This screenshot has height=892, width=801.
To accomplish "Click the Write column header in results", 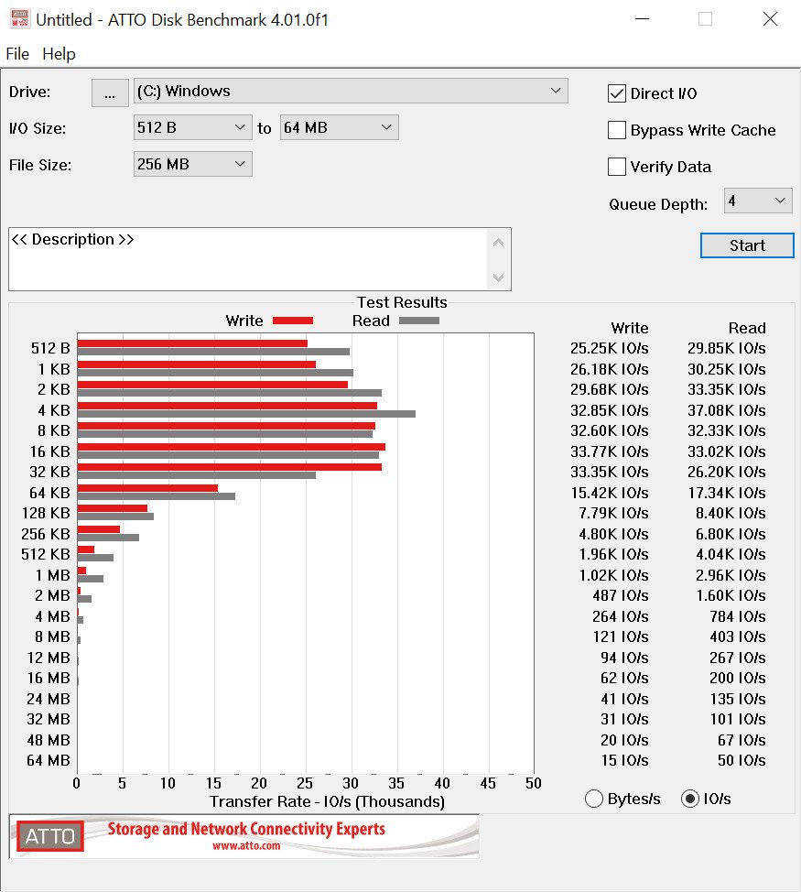I will pyautogui.click(x=629, y=328).
